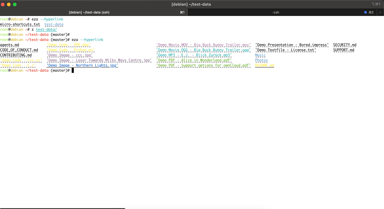The image size is (384, 209).
Task: Open Big Buck Bunny Trailer.ogg link
Action: pyautogui.click(x=204, y=50)
